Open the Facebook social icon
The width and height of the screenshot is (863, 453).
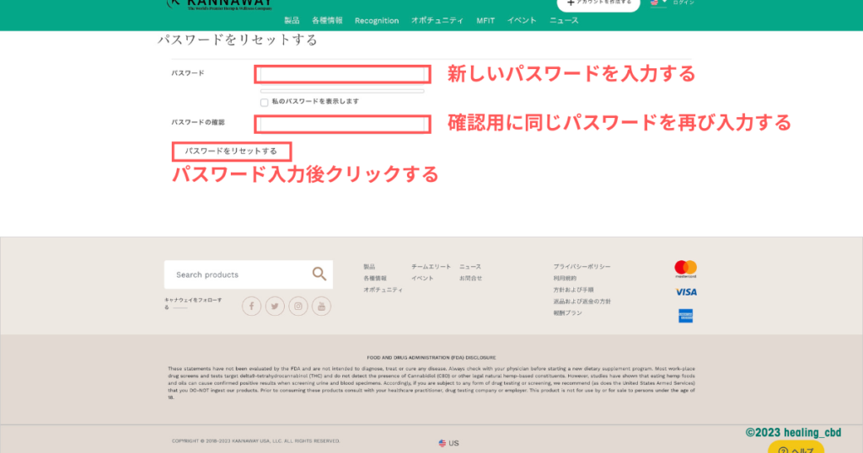(252, 306)
